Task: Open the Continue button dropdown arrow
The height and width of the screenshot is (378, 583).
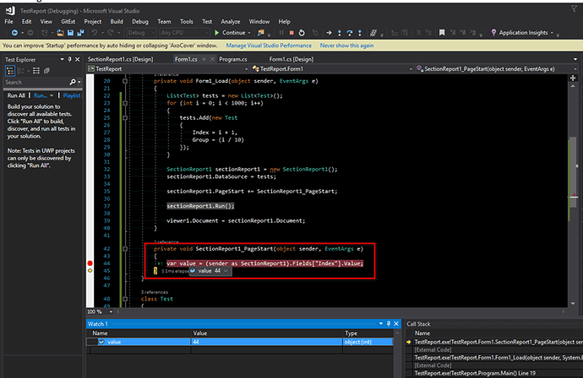Action: (x=249, y=33)
